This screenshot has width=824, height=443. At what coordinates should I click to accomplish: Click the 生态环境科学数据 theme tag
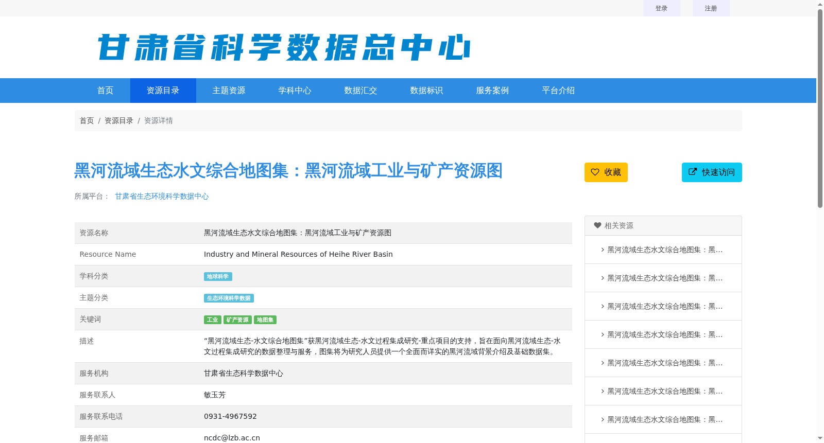229,298
